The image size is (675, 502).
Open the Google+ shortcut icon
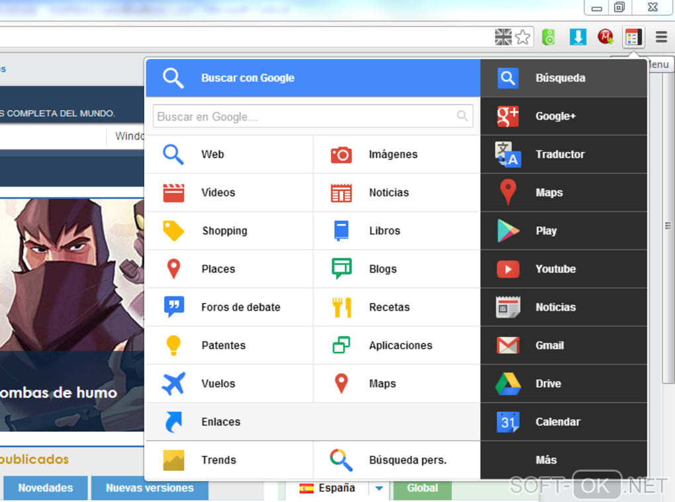[x=508, y=116]
